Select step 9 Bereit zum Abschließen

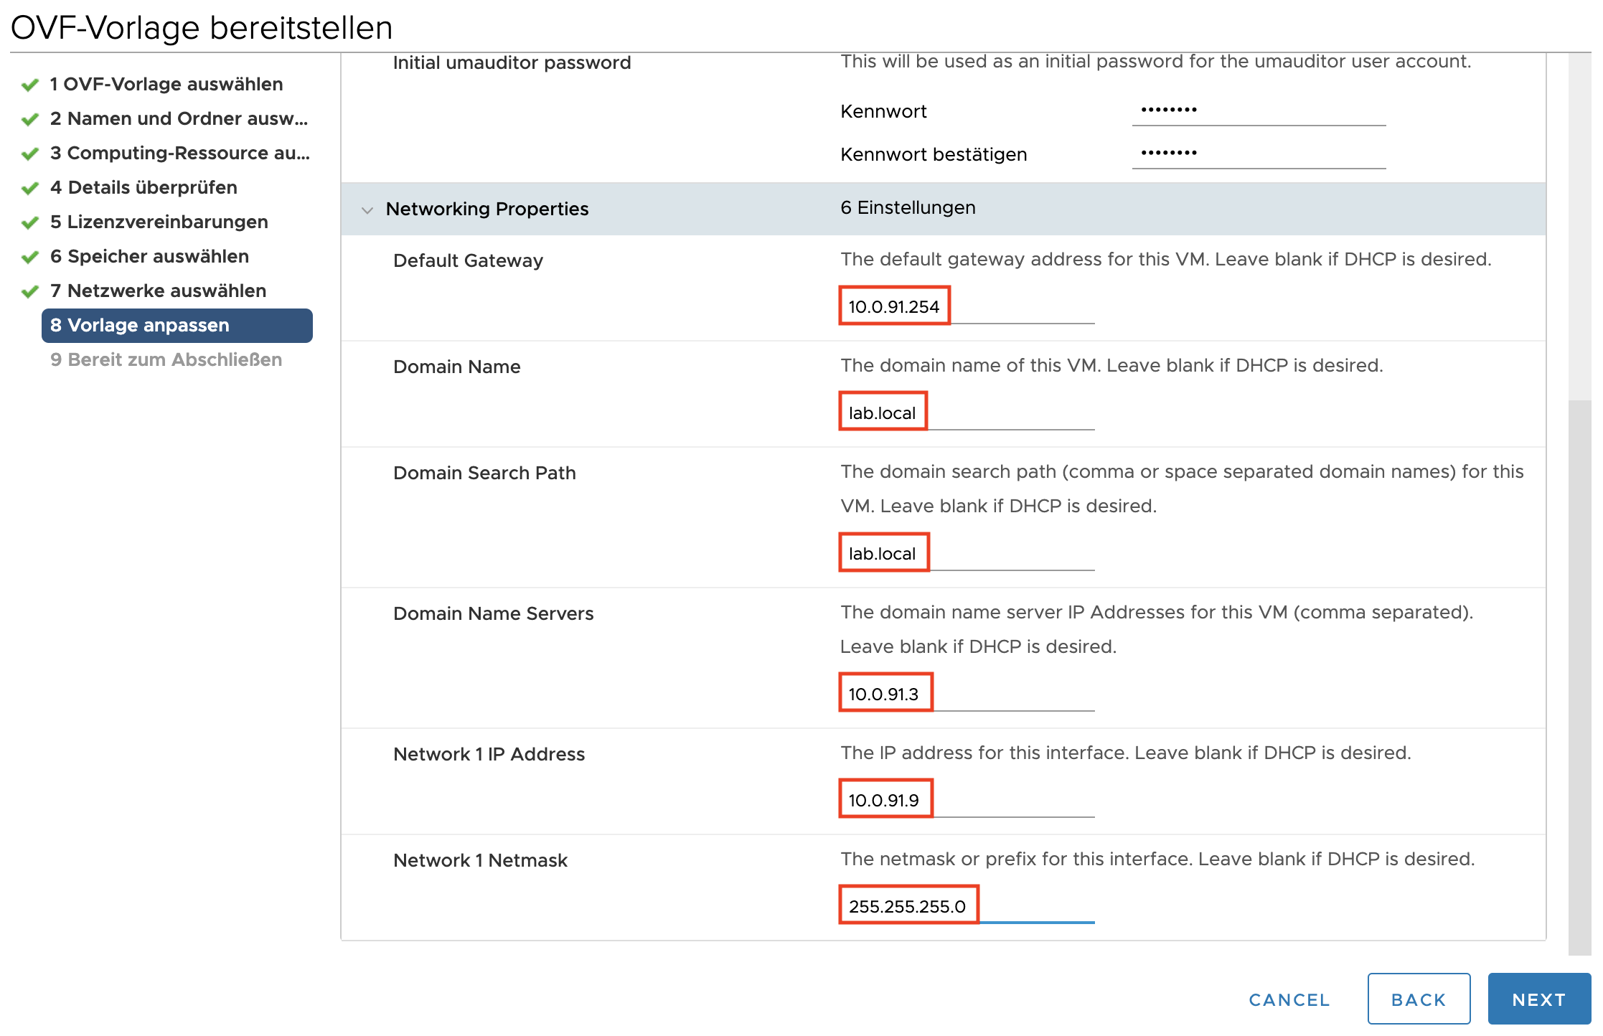166,359
